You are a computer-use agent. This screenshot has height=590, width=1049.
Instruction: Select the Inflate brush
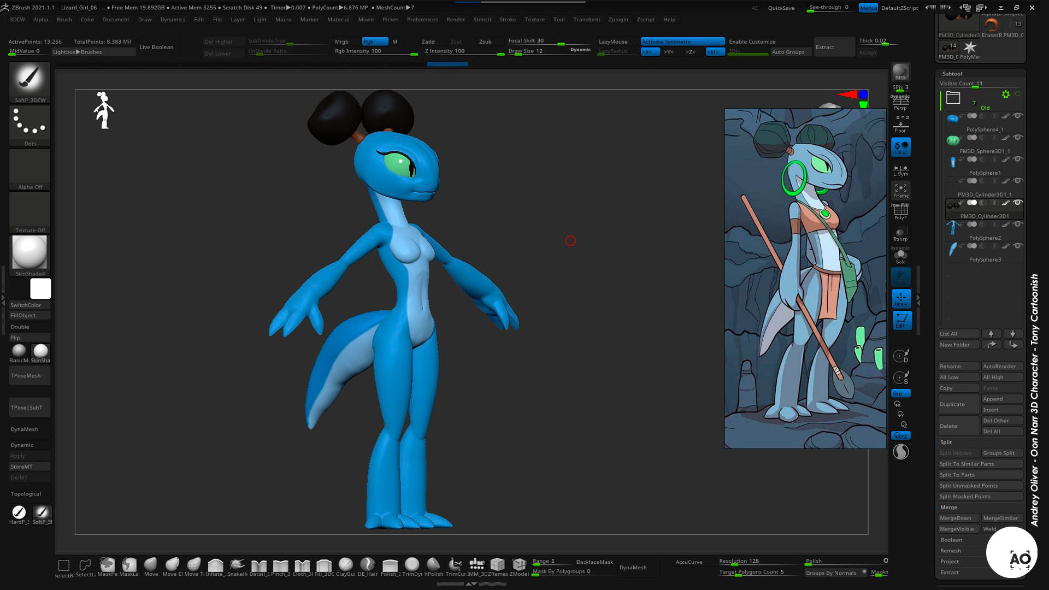click(x=215, y=567)
